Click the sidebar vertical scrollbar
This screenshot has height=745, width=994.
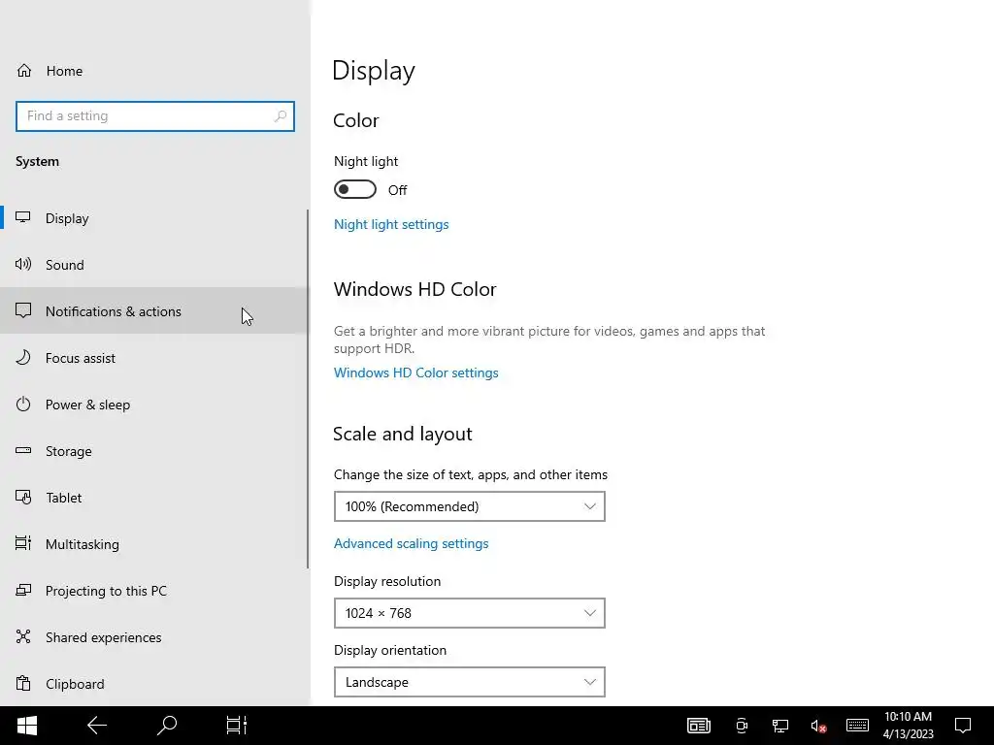(308, 388)
